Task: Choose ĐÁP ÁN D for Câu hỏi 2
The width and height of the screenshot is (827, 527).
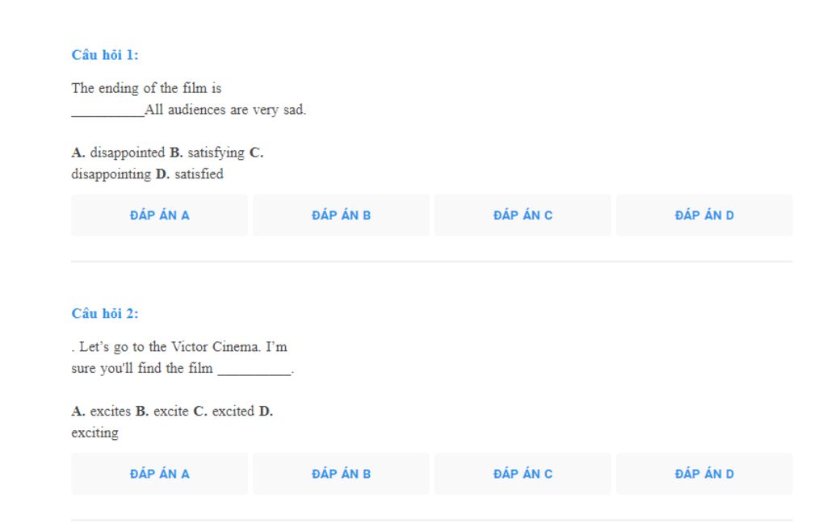Action: point(704,474)
